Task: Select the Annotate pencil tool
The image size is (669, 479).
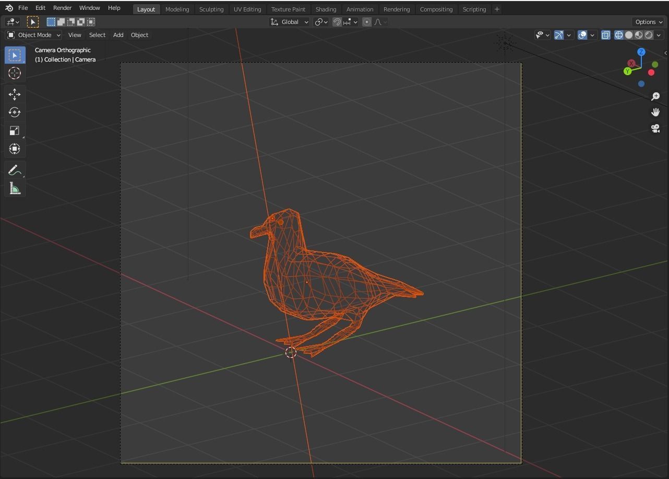Action: (x=15, y=170)
